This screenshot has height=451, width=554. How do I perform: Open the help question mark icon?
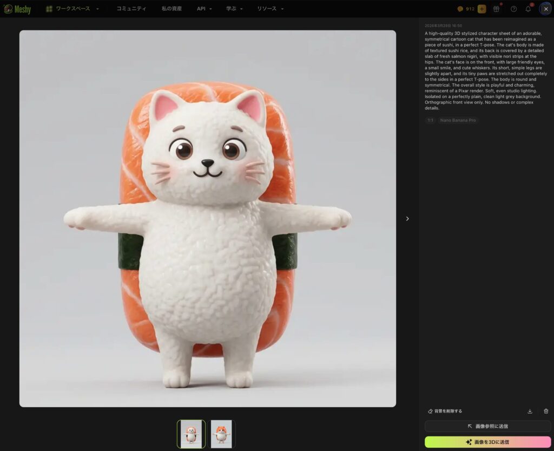(x=513, y=9)
